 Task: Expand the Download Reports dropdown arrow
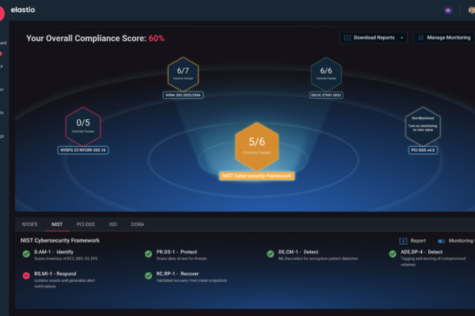click(x=403, y=37)
